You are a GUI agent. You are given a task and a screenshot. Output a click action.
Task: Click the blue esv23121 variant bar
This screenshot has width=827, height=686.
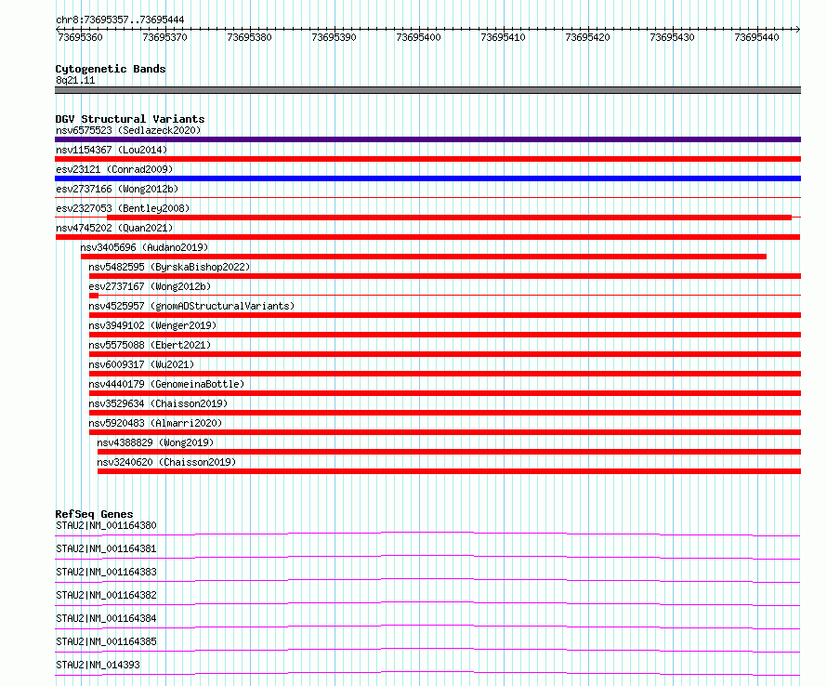(427, 178)
